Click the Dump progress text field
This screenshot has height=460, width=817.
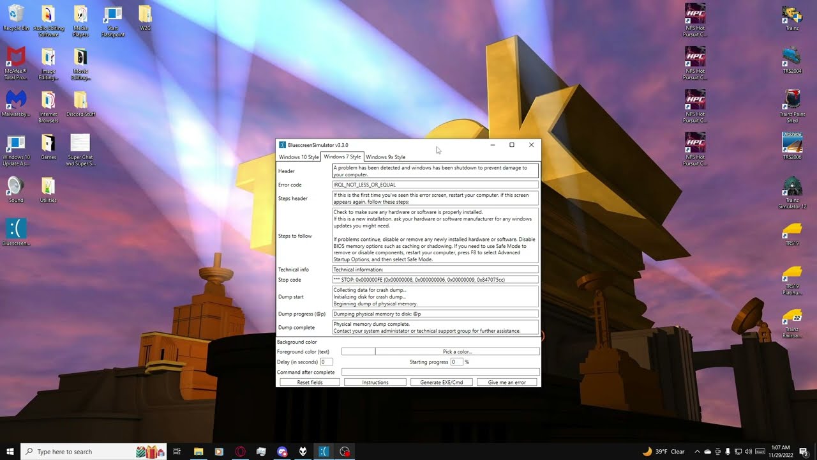pyautogui.click(x=435, y=314)
